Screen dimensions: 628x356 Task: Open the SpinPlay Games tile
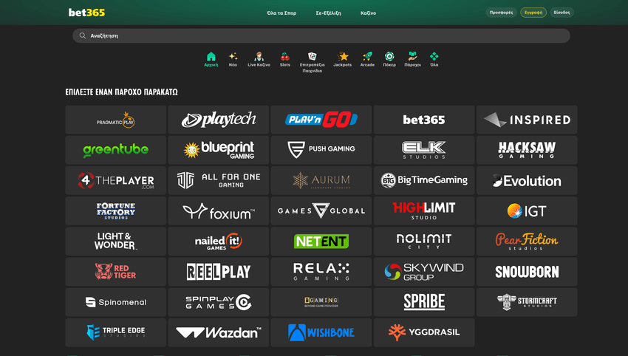coord(219,302)
